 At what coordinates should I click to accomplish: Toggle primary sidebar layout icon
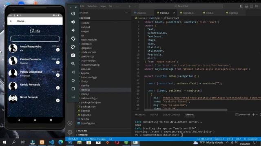241,6
